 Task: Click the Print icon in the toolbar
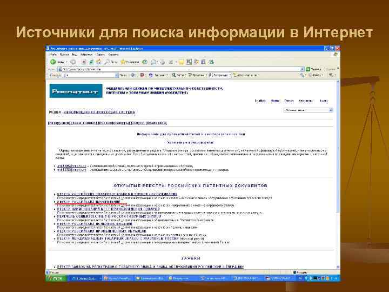click(x=163, y=62)
